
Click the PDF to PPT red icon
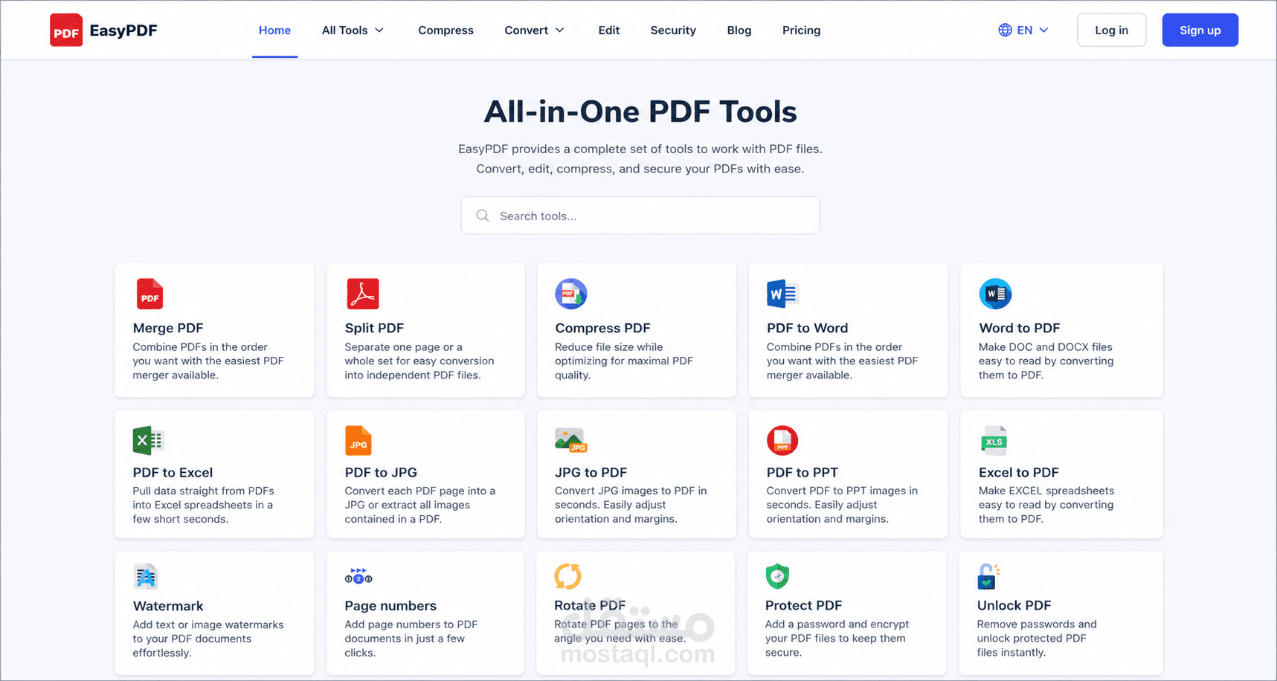tap(782, 440)
